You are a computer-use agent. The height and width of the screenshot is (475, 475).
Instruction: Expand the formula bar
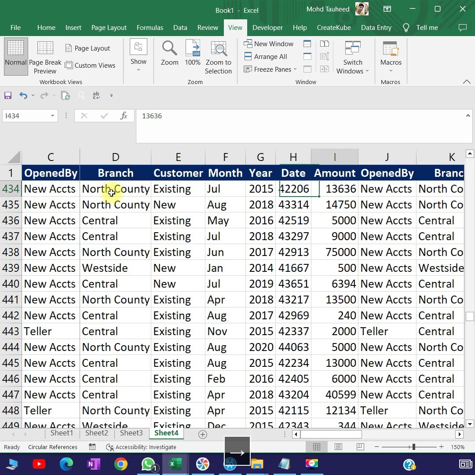pyautogui.click(x=468, y=115)
